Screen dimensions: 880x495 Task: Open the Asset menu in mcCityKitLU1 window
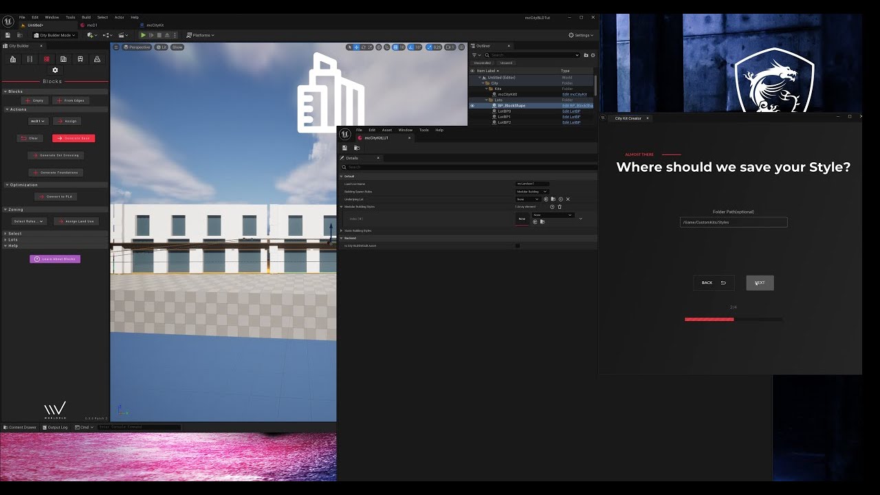click(387, 130)
